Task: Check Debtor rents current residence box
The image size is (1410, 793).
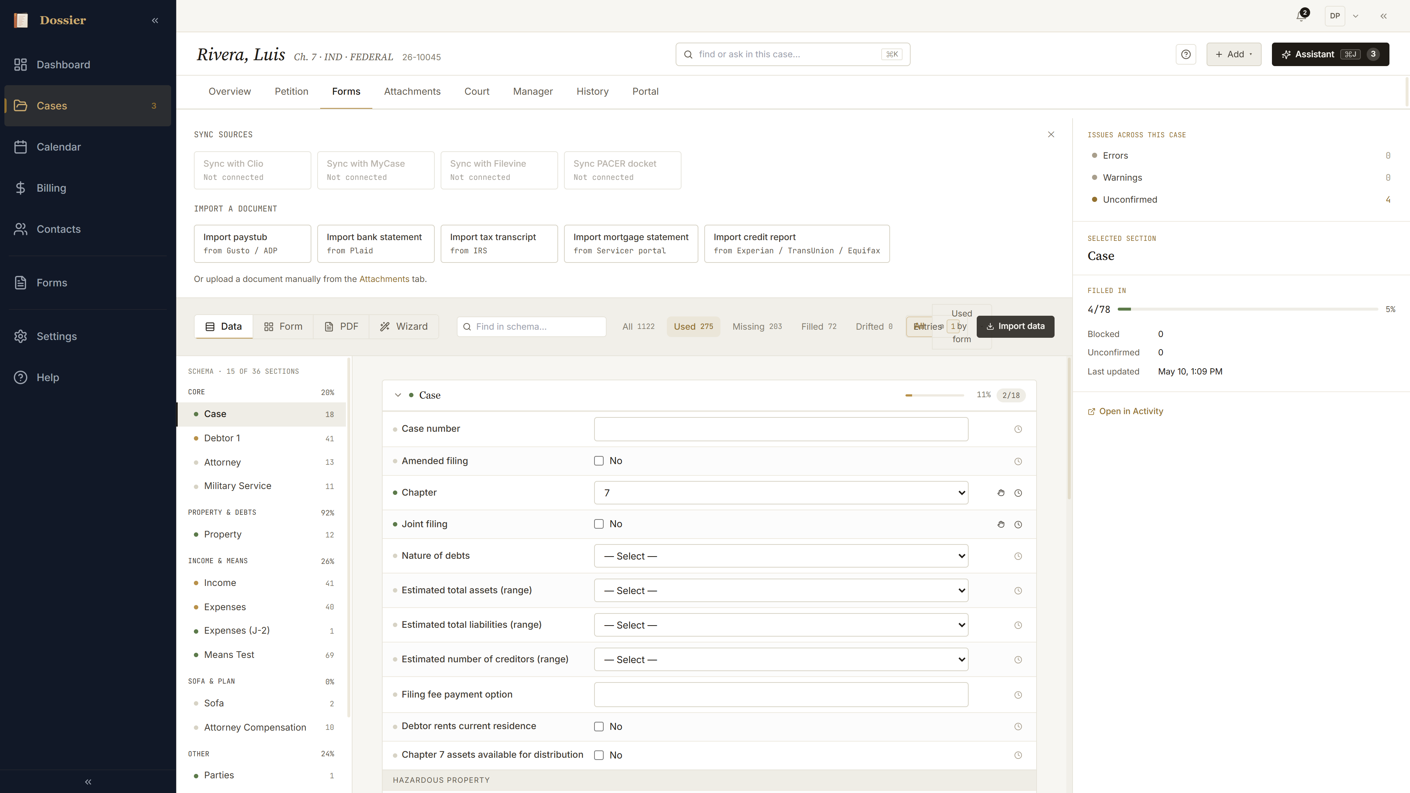Action: (599, 726)
